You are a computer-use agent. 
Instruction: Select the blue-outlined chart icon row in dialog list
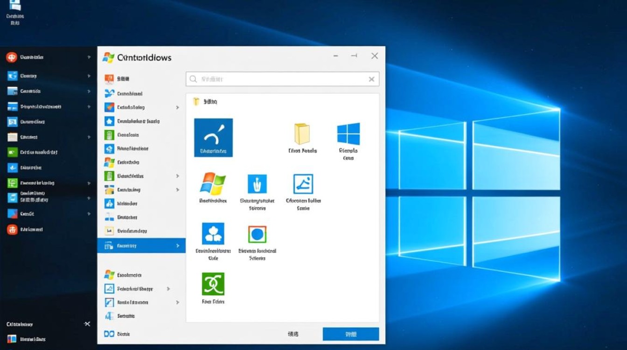coord(141,289)
